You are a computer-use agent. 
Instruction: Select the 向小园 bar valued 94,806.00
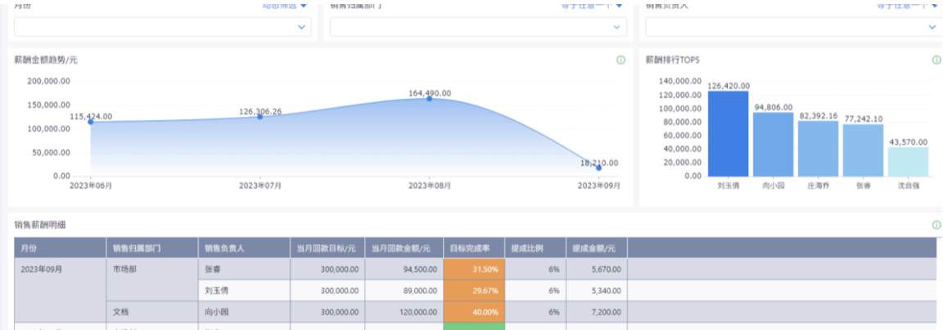pos(774,145)
